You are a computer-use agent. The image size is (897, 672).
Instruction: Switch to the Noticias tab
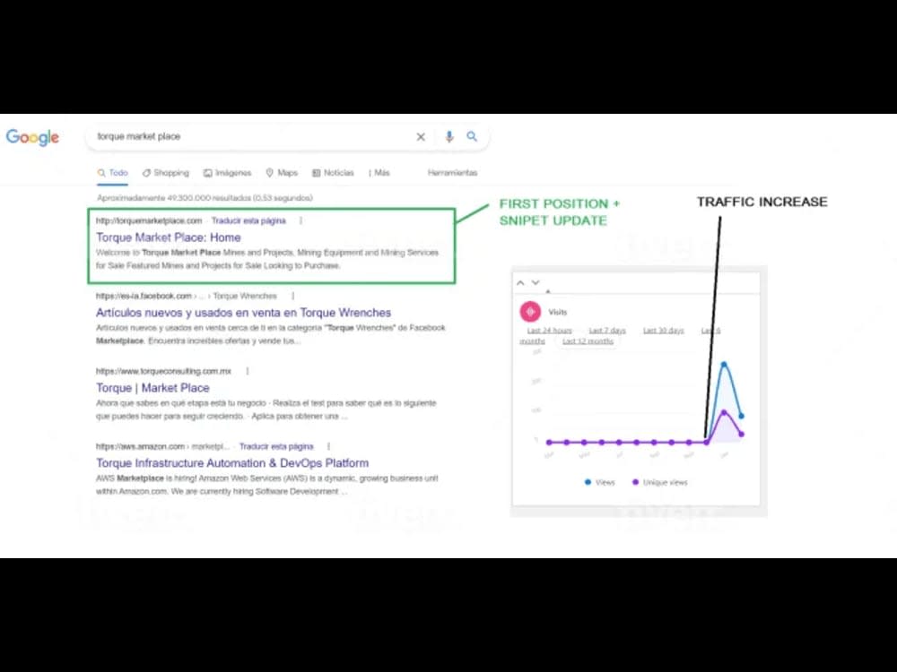pyautogui.click(x=333, y=173)
